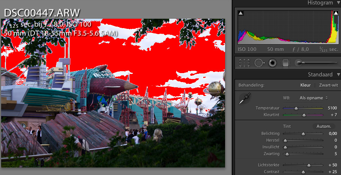Click the ISO 100 readout under histogram

247,49
